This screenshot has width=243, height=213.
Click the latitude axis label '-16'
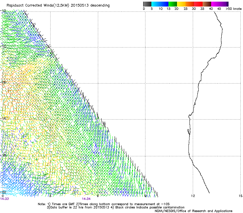click(x=3, y=119)
